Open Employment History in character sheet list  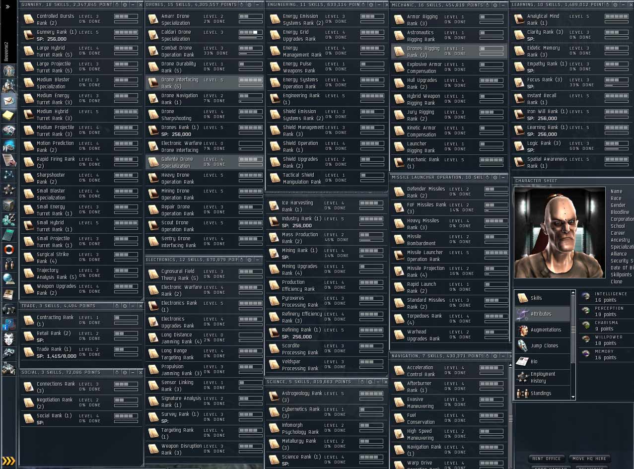(x=543, y=377)
